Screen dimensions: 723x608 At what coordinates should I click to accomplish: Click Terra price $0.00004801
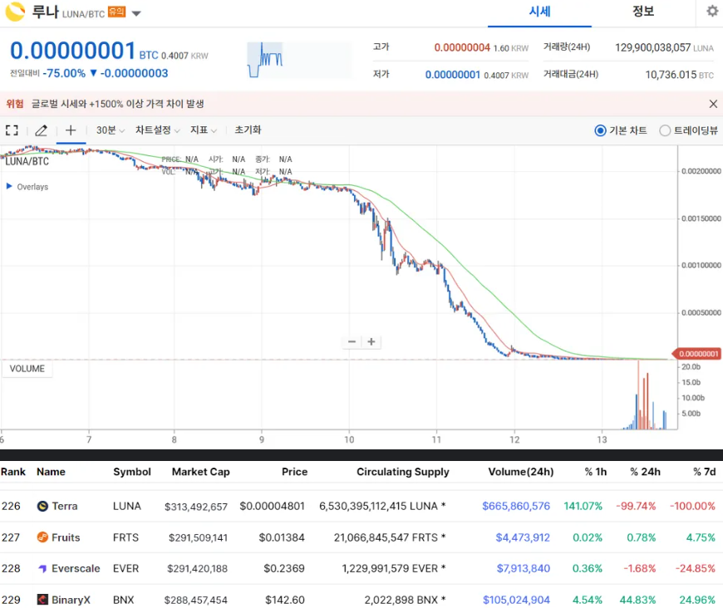(272, 506)
